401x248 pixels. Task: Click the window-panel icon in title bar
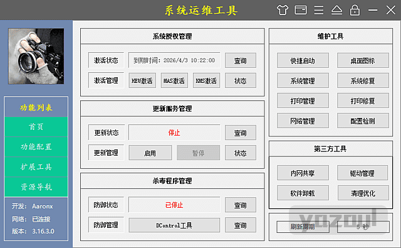click(x=301, y=10)
